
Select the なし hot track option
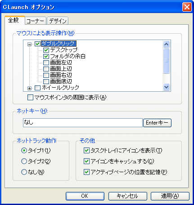(x=24, y=172)
